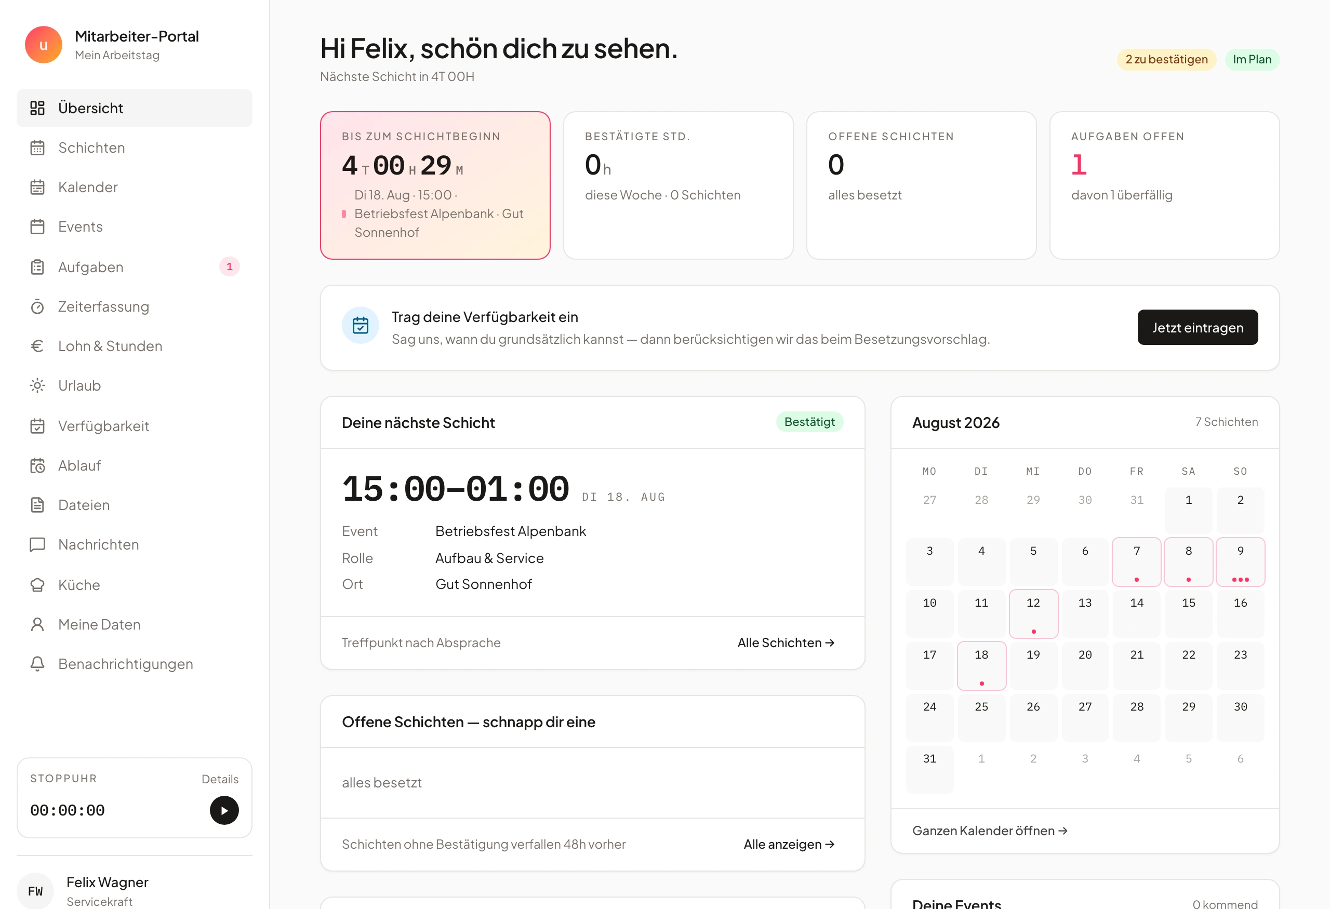The height and width of the screenshot is (909, 1330).
Task: Start the Stoppuhr with the play button
Action: coord(224,810)
